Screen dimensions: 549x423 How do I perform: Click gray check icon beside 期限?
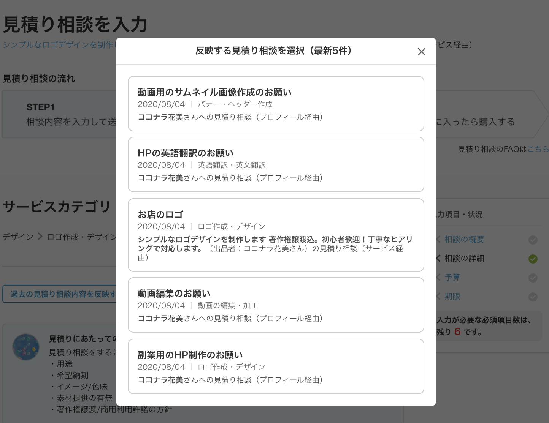[533, 297]
